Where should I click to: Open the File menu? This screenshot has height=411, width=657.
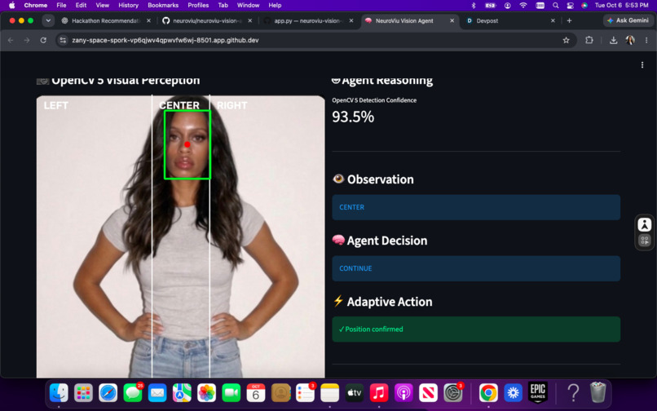[61, 5]
